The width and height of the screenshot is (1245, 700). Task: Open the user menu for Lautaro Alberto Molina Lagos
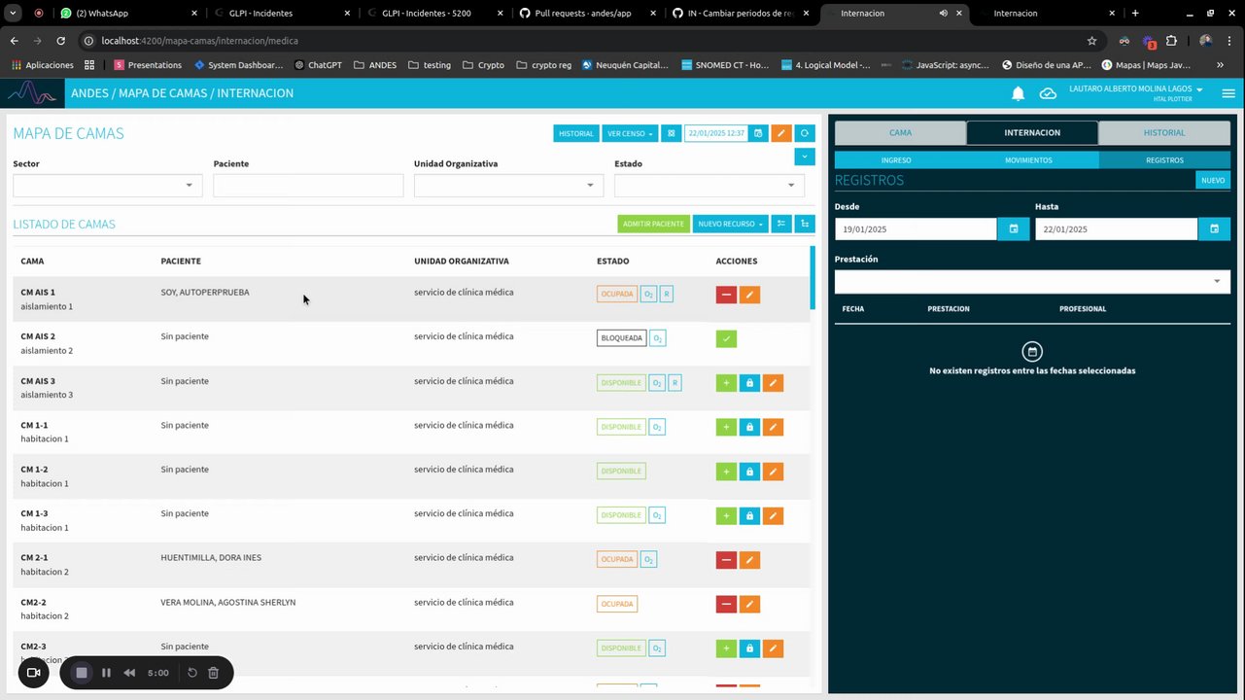coord(1136,93)
